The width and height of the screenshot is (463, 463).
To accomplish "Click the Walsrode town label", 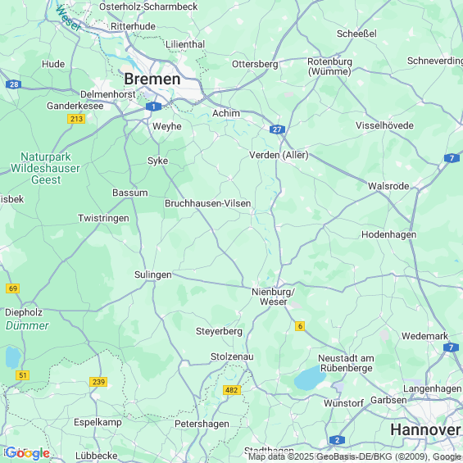I will [388, 186].
